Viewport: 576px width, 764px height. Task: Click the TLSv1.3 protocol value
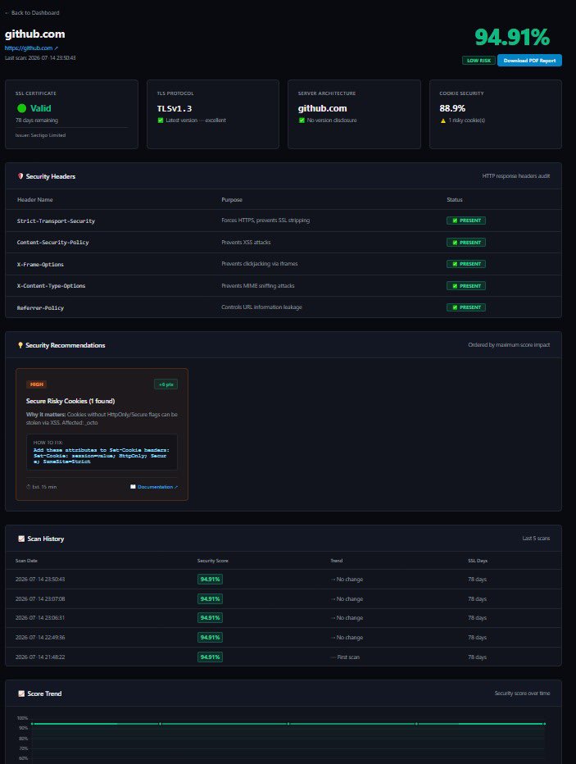[175, 109]
